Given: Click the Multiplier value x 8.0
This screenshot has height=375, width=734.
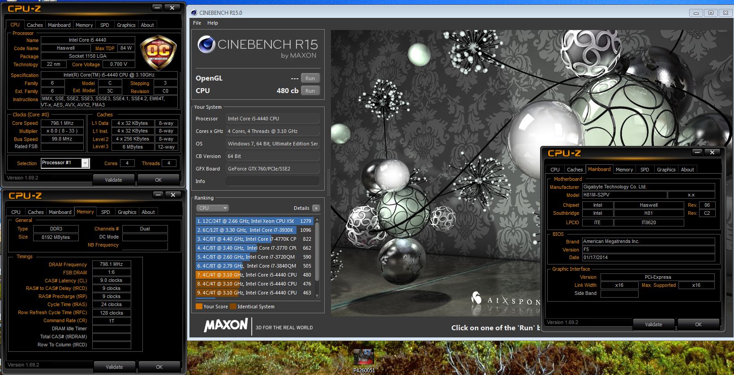Looking at the screenshot, I should (x=62, y=131).
